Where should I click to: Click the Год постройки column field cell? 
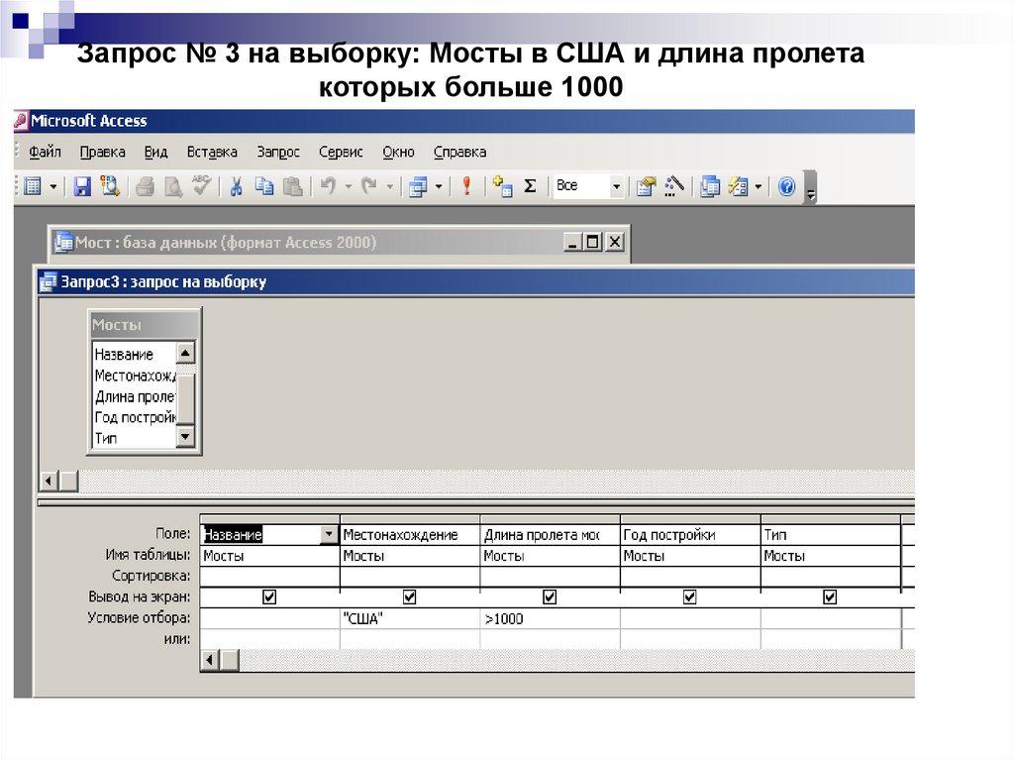coord(689,535)
